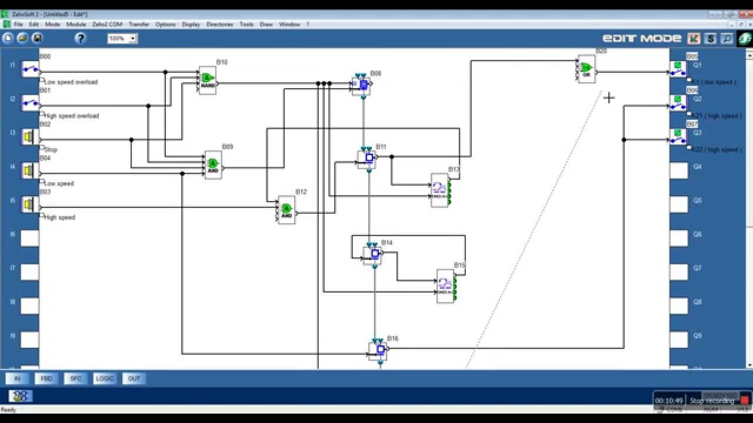This screenshot has width=753, height=423.
Task: Select the B12 AND gate block
Action: [286, 210]
